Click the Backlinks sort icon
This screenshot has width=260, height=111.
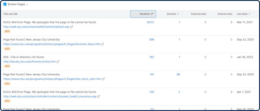[152, 14]
